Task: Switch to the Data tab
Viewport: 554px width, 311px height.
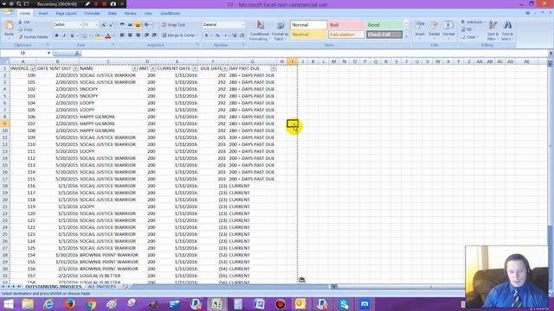Action: click(x=113, y=14)
